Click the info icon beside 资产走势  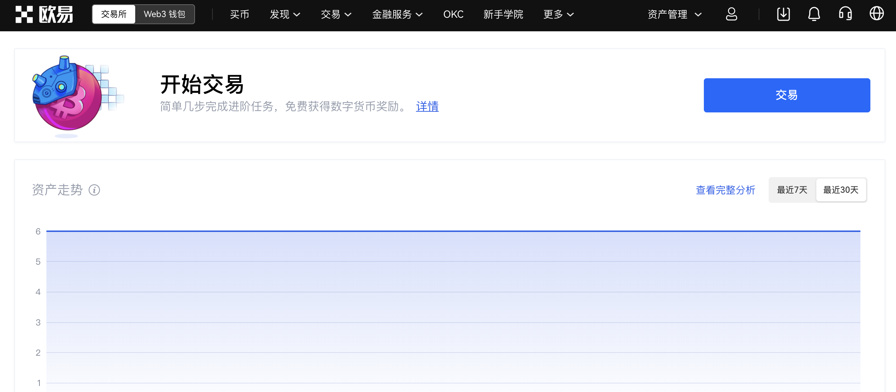coord(94,190)
